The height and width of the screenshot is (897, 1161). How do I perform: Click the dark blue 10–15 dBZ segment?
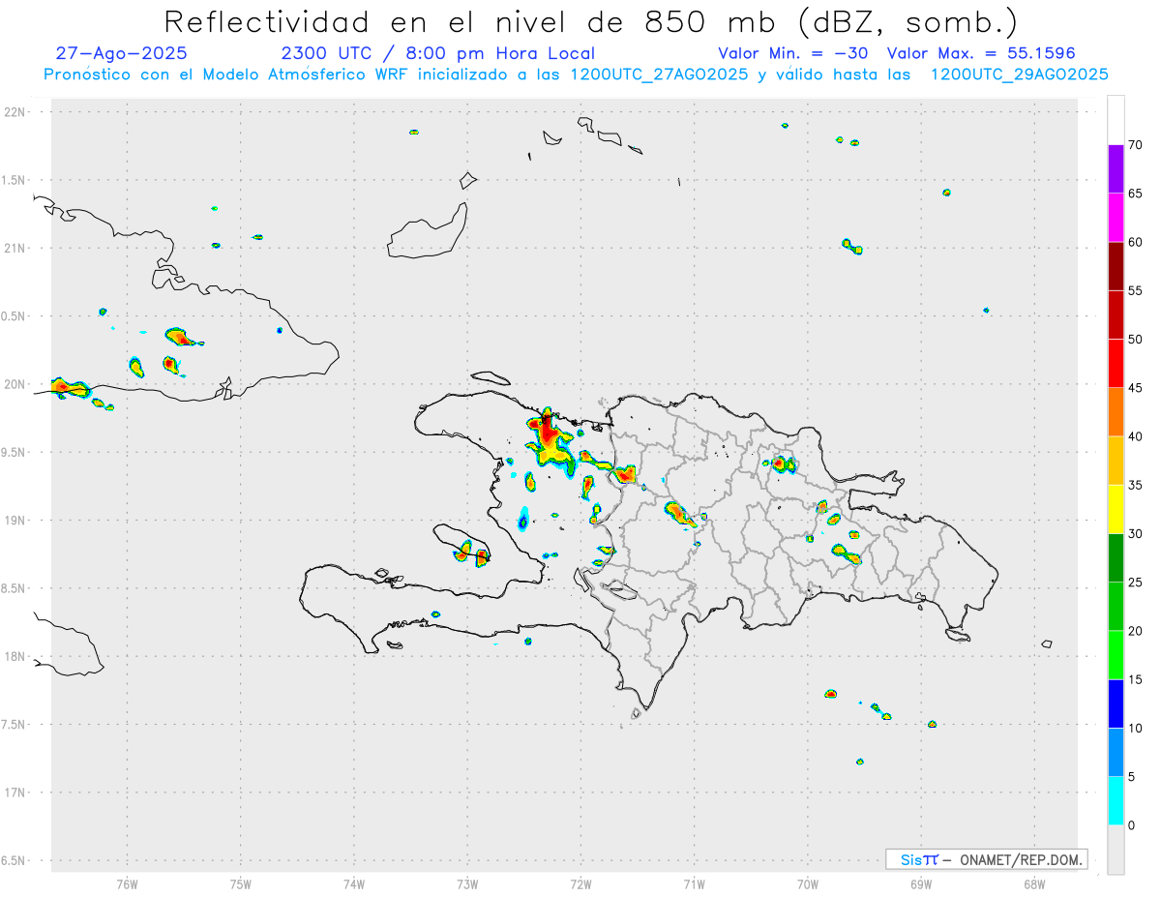point(1116,703)
